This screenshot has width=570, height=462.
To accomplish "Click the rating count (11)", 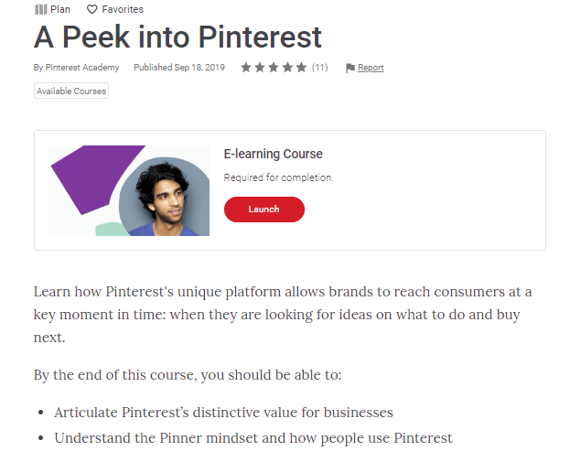I will 320,68.
